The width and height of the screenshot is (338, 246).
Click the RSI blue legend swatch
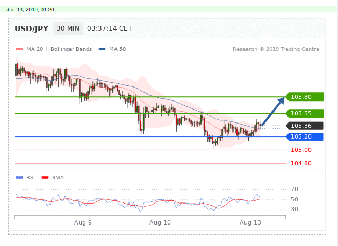[19, 177]
